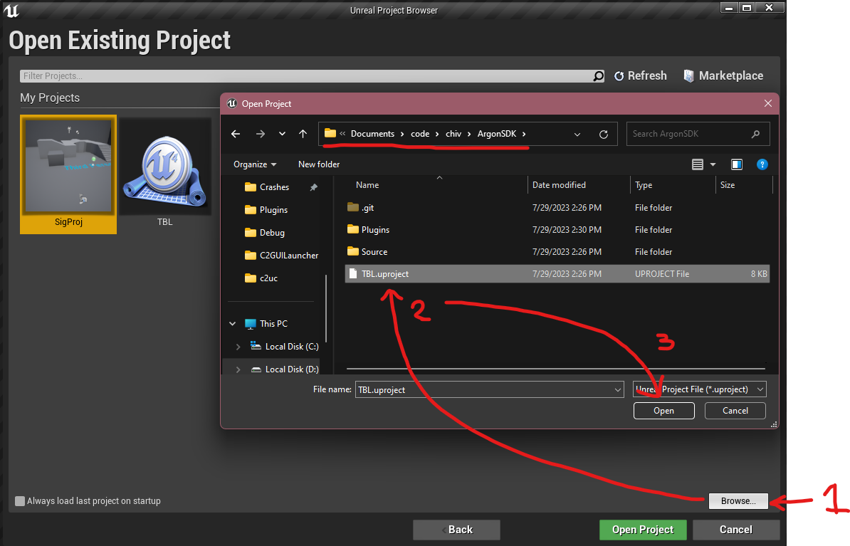Viewport: 850px width, 546px height.
Task: Click the green Open Project button
Action: tap(643, 530)
